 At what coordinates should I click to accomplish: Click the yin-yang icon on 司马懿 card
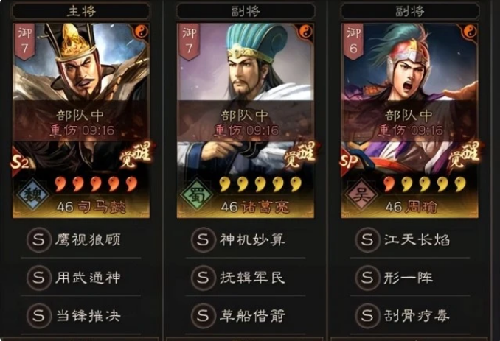(x=142, y=31)
